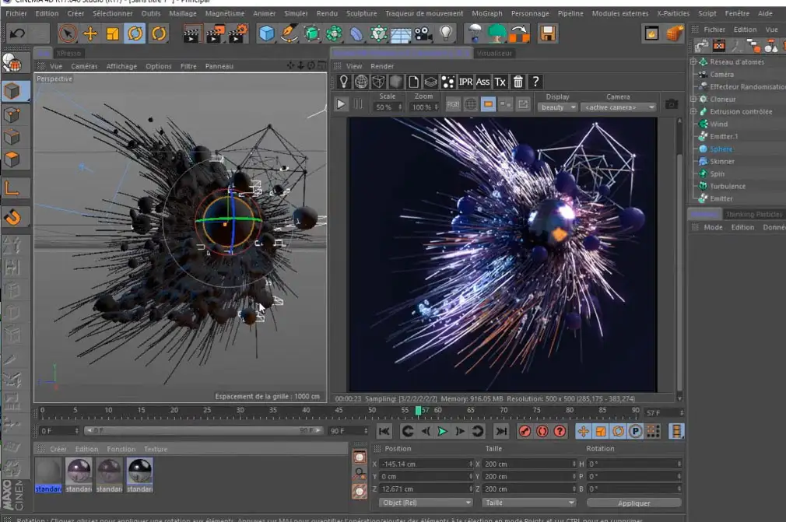Toggle point-level animation dots button
This screenshot has height=522, width=786.
coord(653,431)
